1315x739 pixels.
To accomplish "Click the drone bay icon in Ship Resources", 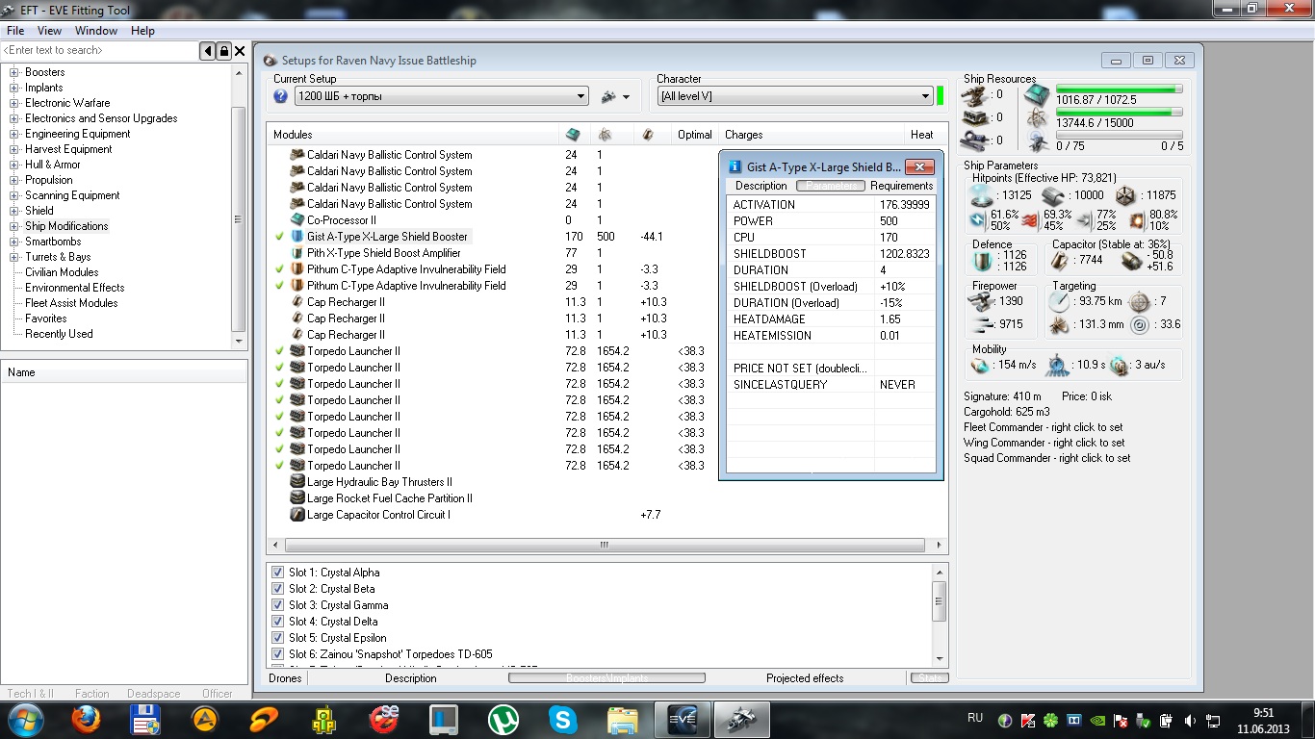I will 1037,142.
